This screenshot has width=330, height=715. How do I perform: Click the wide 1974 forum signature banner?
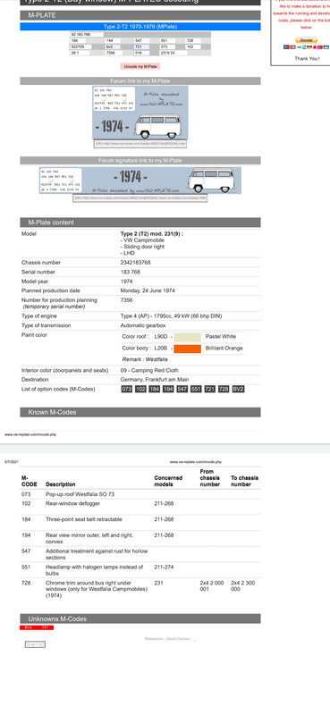click(x=140, y=181)
